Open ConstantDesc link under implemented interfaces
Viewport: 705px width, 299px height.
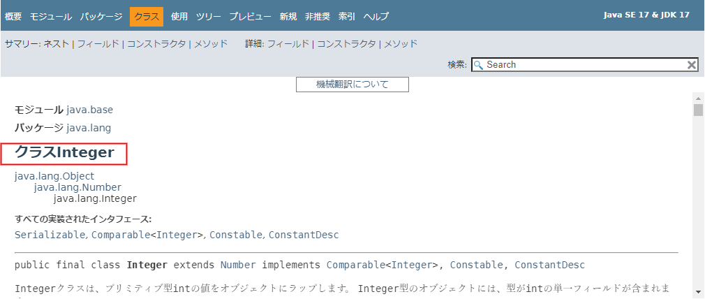pos(304,235)
